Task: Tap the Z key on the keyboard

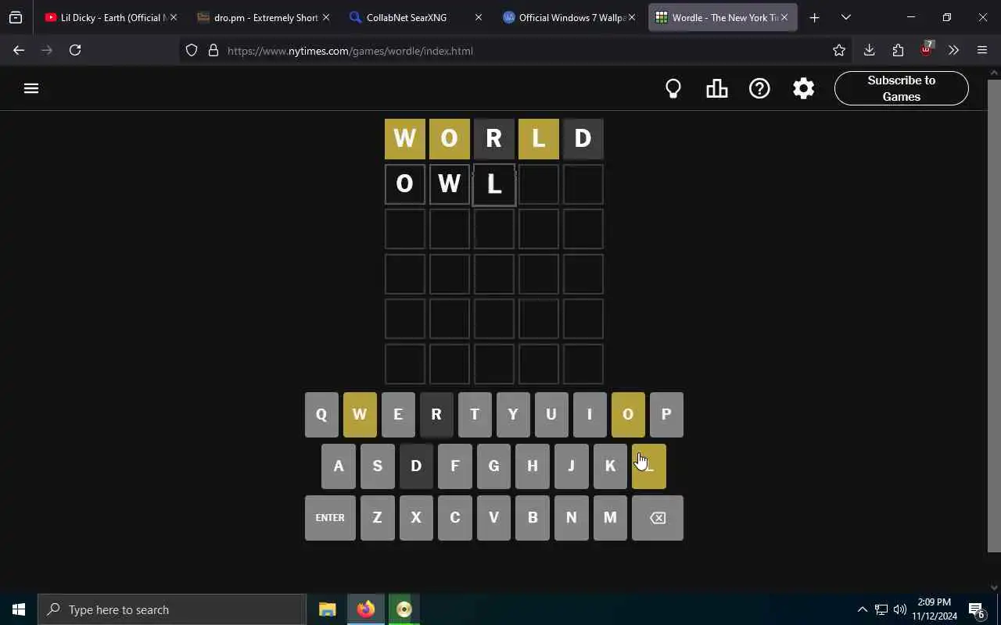Action: coord(378,518)
